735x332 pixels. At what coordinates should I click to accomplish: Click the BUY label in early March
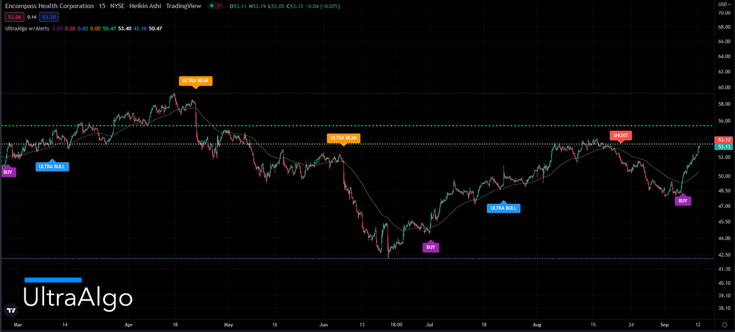pyautogui.click(x=7, y=172)
